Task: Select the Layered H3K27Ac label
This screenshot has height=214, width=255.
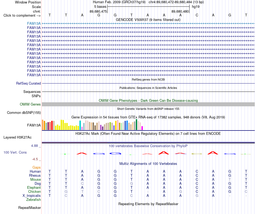Action: (x=17, y=137)
